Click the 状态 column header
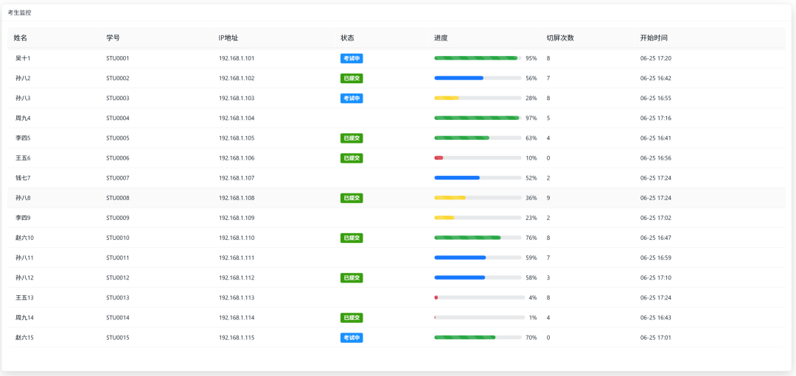Viewport: 796px width, 376px height. click(347, 38)
